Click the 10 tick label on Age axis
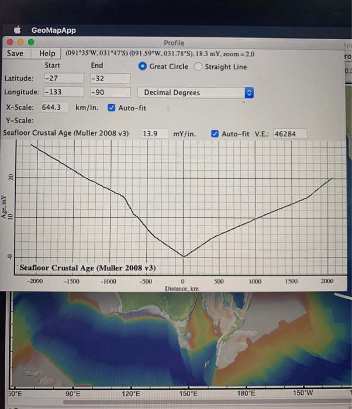The height and width of the screenshot is (409, 352). click(11, 217)
